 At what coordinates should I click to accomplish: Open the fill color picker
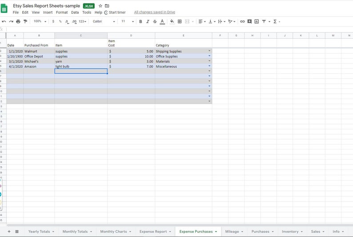click(x=172, y=21)
